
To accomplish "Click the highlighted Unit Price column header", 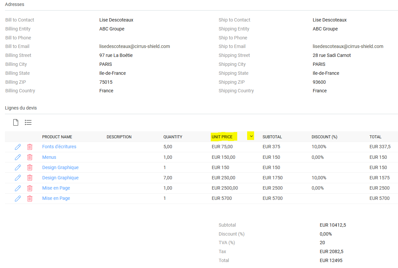I will [222, 137].
